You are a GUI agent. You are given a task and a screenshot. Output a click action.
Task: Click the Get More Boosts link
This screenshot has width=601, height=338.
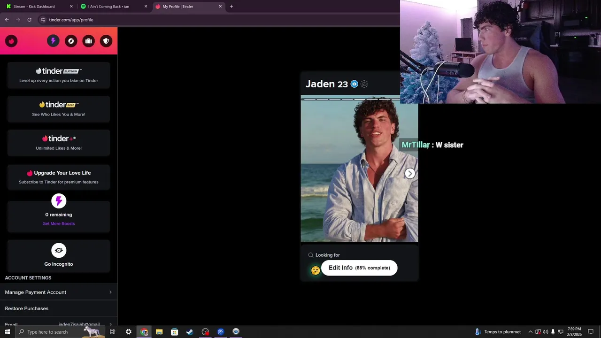(59, 223)
